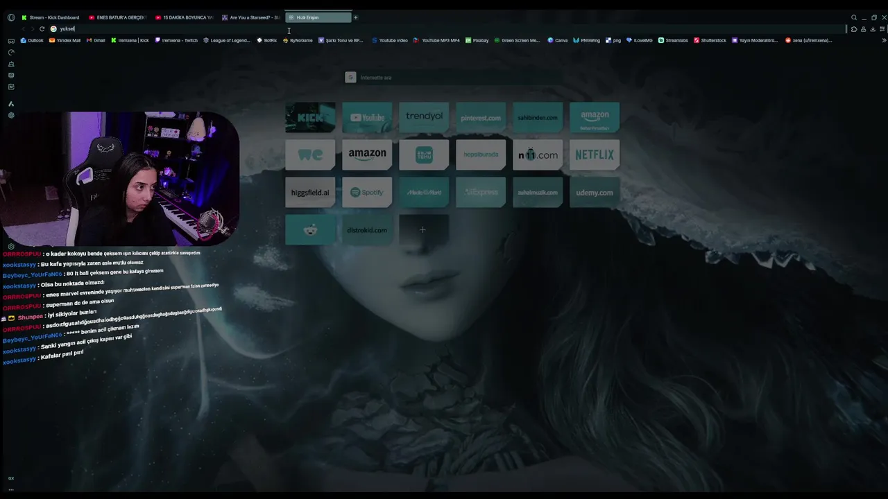Open the AliExpress speed dial tile
The height and width of the screenshot is (499, 888).
pos(481,192)
